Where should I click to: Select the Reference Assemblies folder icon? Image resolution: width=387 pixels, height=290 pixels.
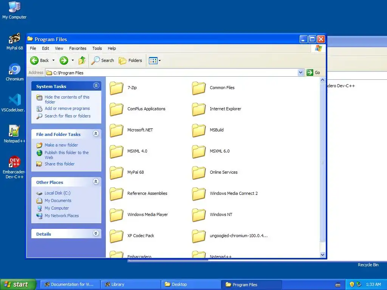[x=116, y=194]
